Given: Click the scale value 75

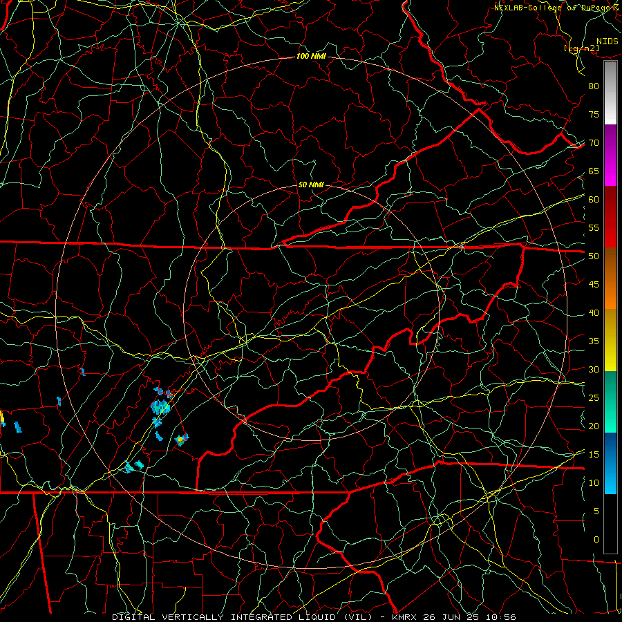Looking at the screenshot, I should (594, 115).
